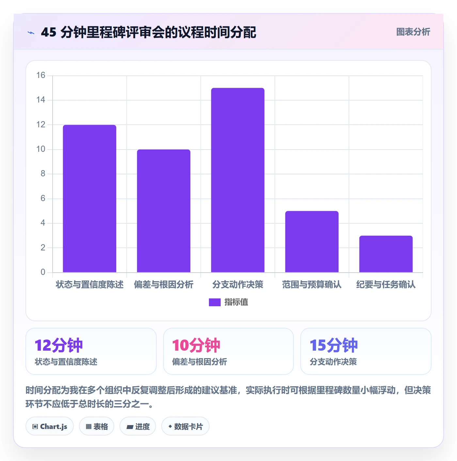This screenshot has width=457, height=461.
Task: Select the shortest bar, 纪要与任务确认
Action: pos(386,254)
